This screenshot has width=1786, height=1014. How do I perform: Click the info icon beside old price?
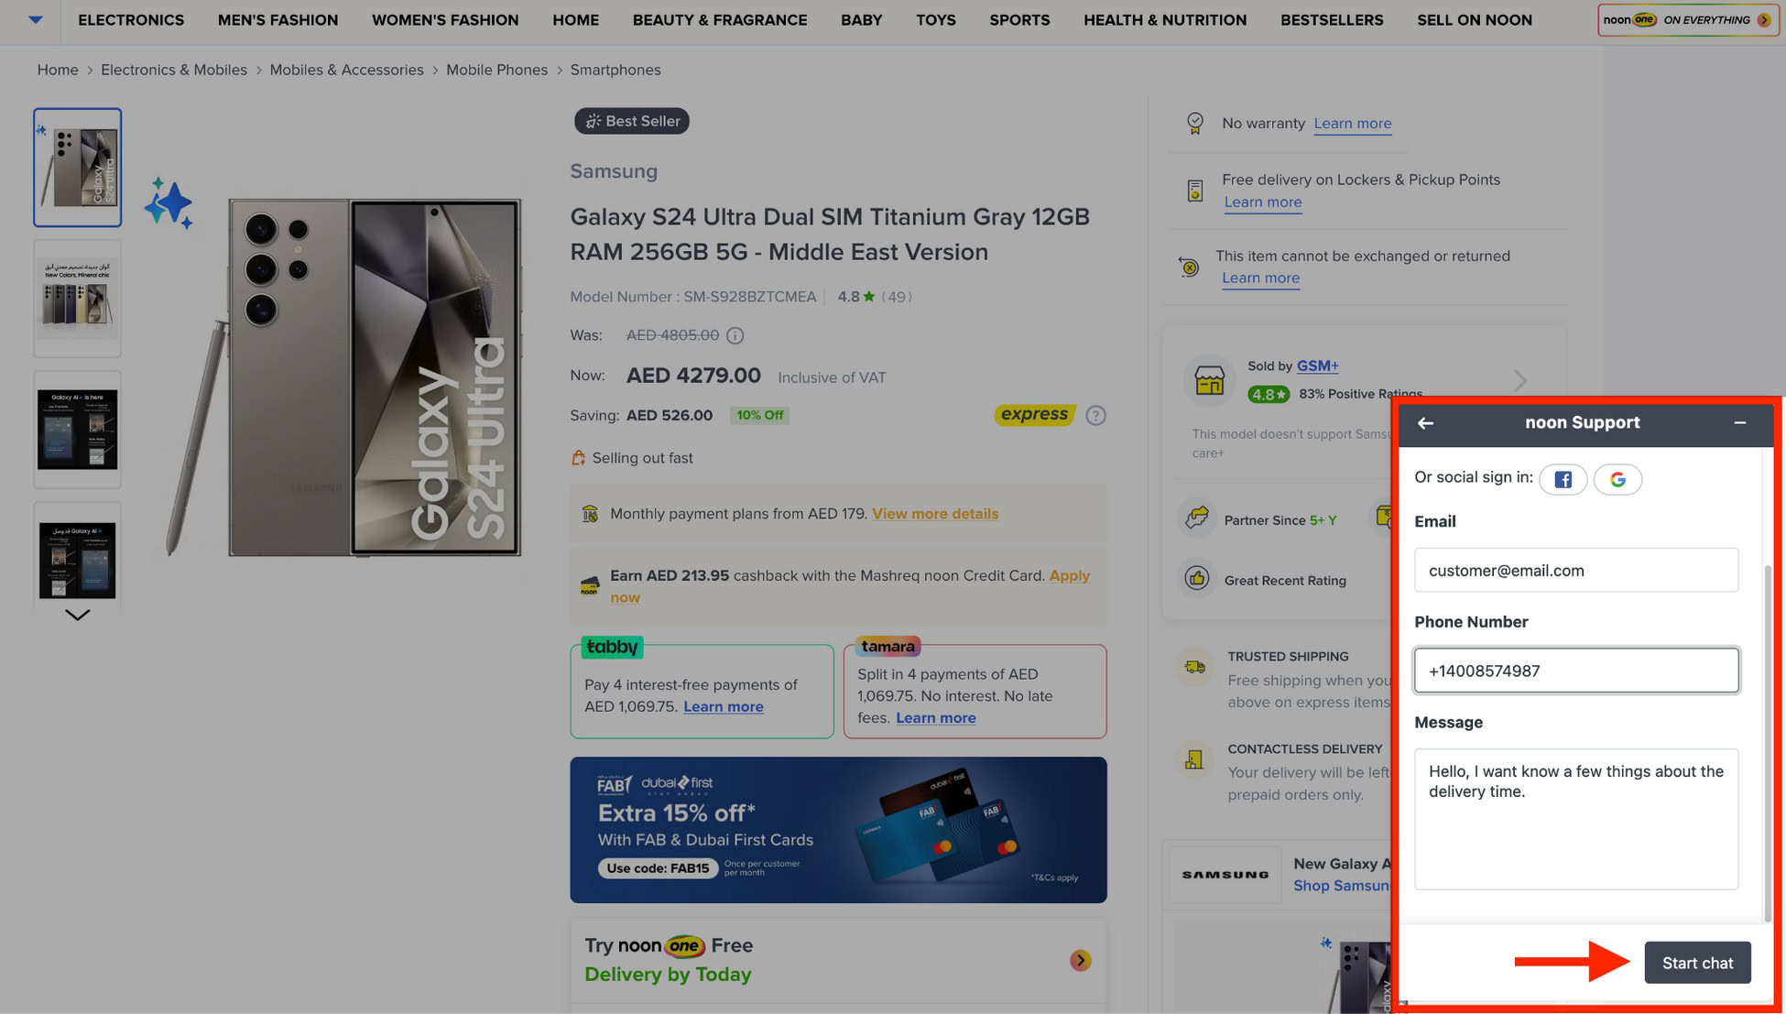(x=735, y=335)
